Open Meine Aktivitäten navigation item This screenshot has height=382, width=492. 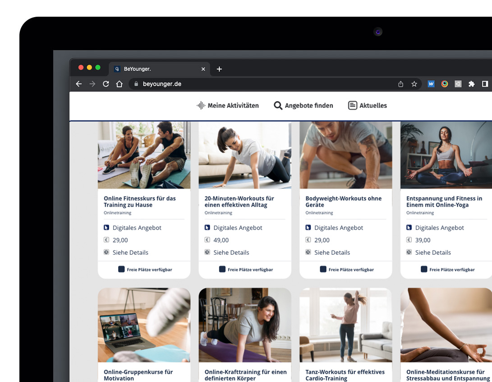click(x=227, y=106)
